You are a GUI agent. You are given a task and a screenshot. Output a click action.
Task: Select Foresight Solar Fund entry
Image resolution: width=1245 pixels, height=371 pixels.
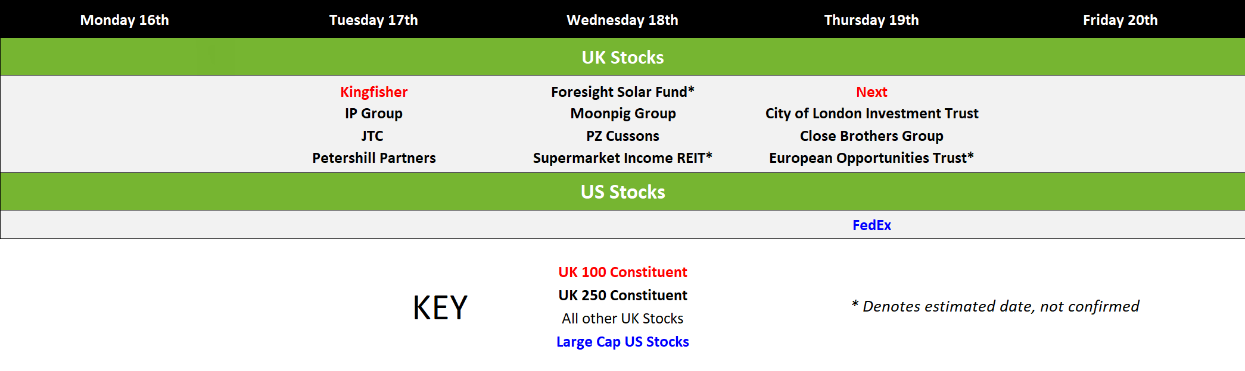[623, 92]
